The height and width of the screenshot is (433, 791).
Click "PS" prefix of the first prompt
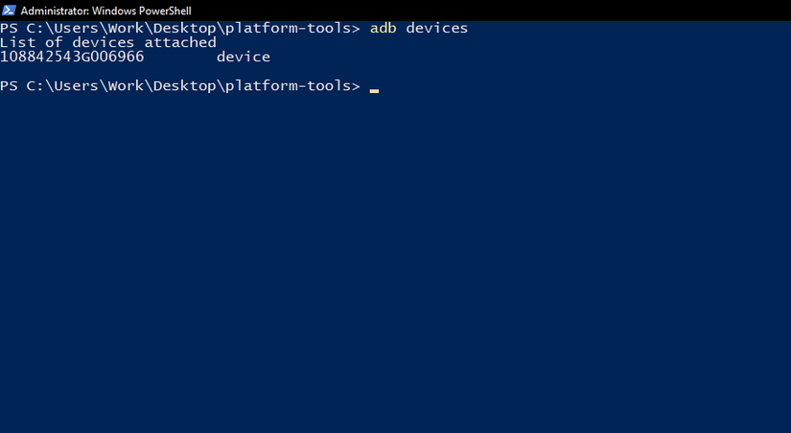[10, 28]
